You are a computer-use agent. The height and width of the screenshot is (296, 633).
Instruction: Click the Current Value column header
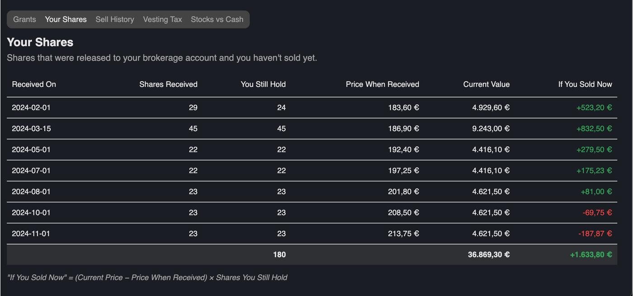tap(486, 84)
